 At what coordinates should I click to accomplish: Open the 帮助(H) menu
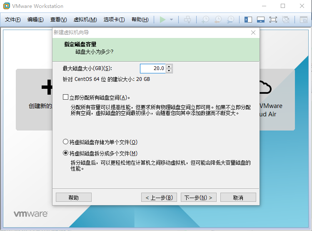click(140, 20)
